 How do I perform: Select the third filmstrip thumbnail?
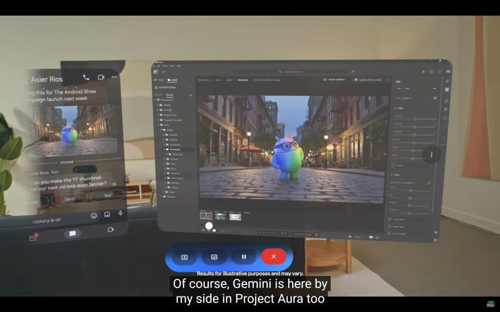235,217
